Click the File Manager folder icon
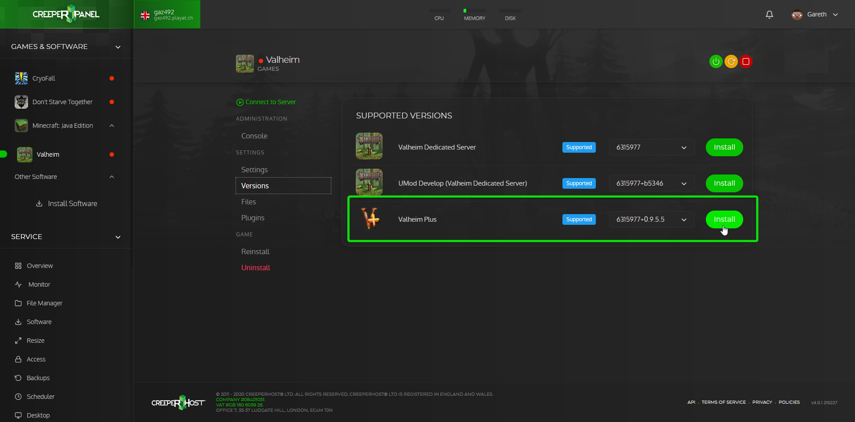 point(18,303)
